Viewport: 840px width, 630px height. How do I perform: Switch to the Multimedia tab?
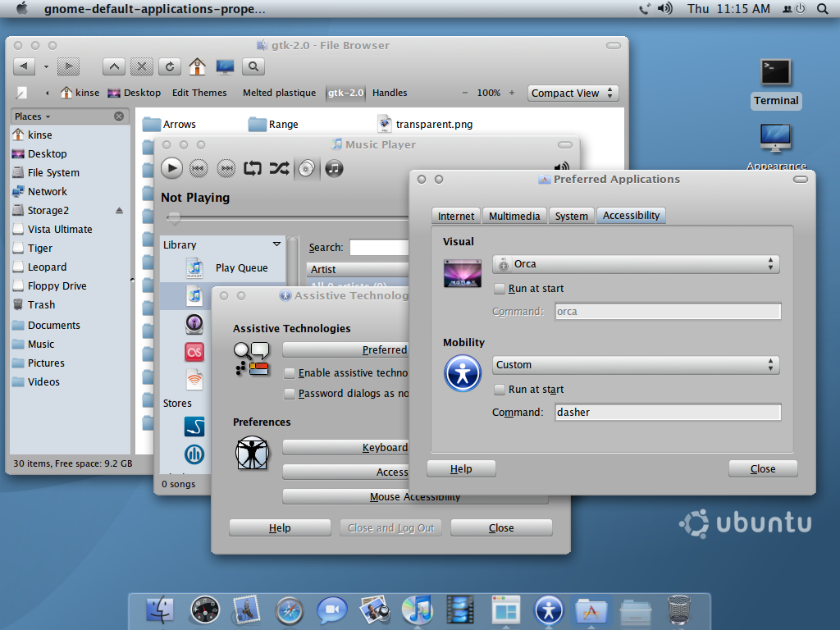514,216
